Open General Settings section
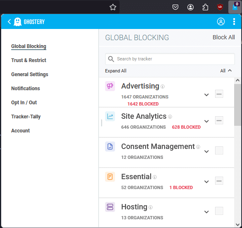Screen dimensions: 242x228 [30, 74]
